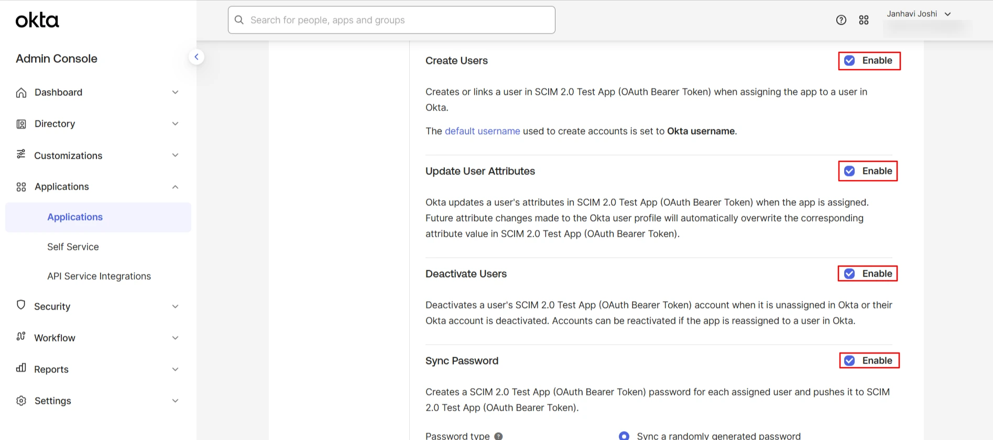
Task: Toggle Sync Password Enable checkbox
Action: pos(849,361)
